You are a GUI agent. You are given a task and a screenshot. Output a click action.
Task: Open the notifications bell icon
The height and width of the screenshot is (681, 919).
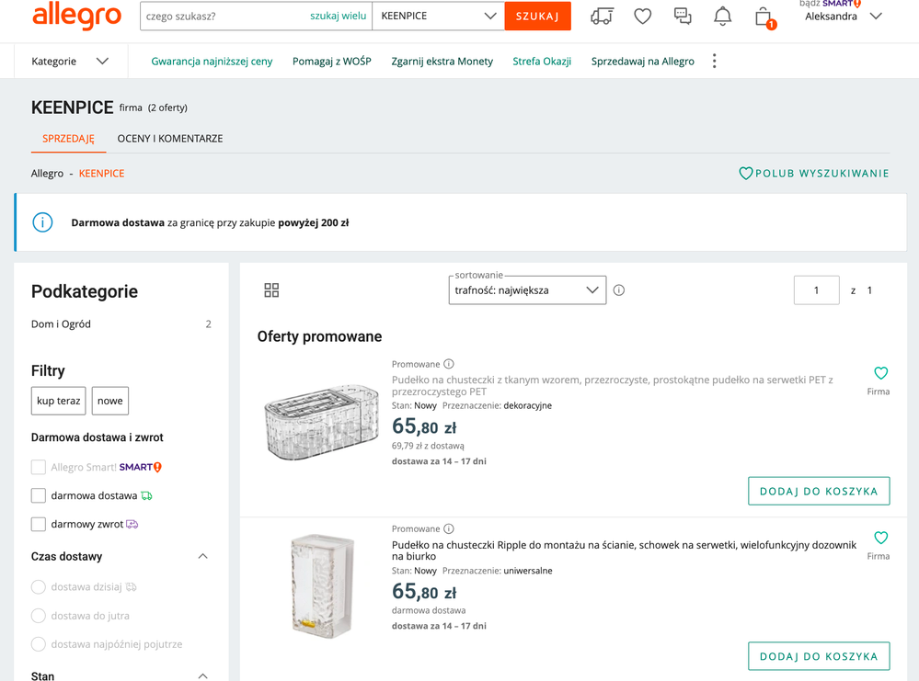point(722,17)
